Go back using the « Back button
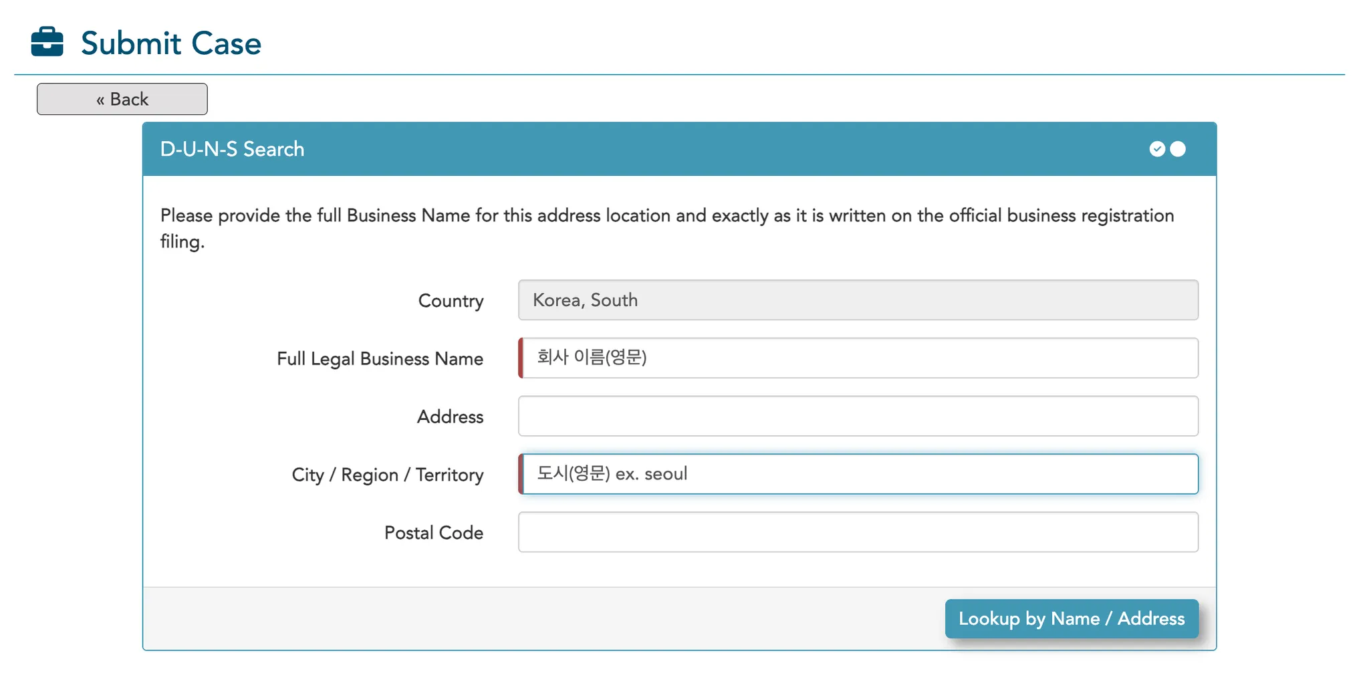 pos(122,99)
